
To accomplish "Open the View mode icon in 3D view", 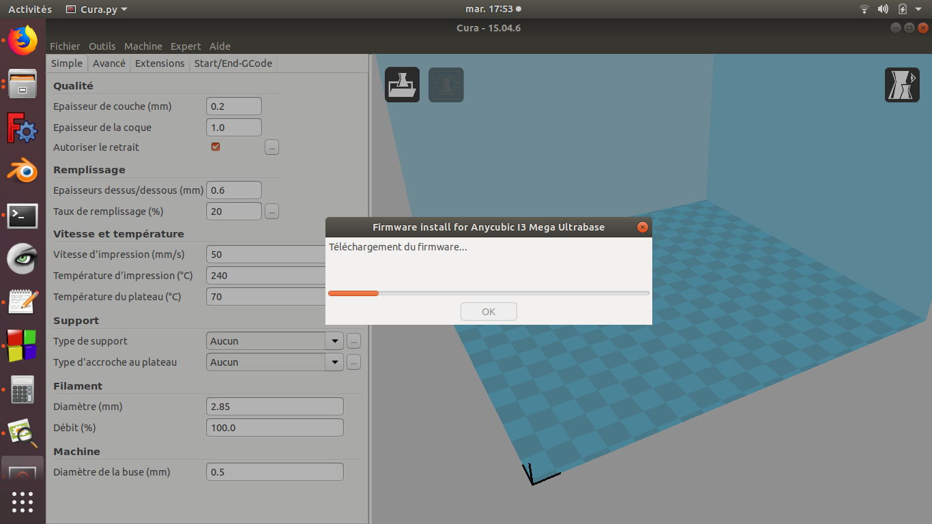I will [902, 85].
